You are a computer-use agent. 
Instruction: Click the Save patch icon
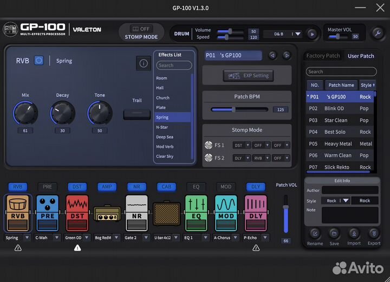334,233
